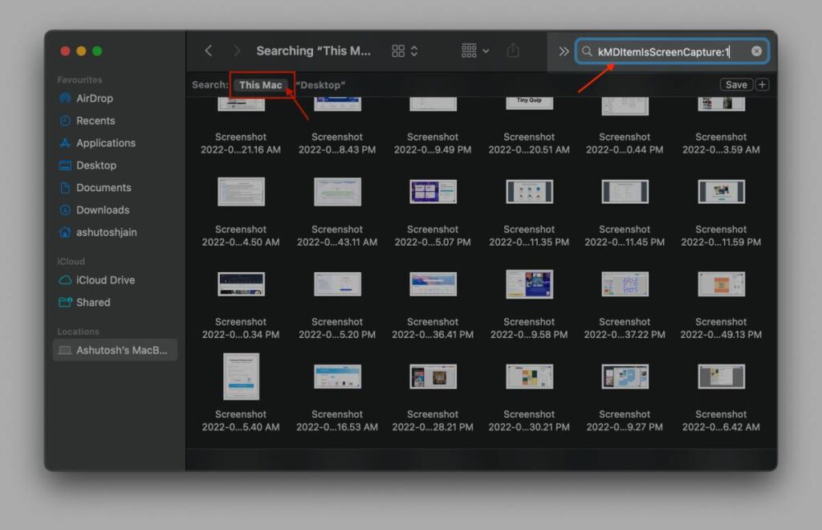The image size is (822, 530).
Task: Open AirDrop in the sidebar
Action: click(x=94, y=98)
